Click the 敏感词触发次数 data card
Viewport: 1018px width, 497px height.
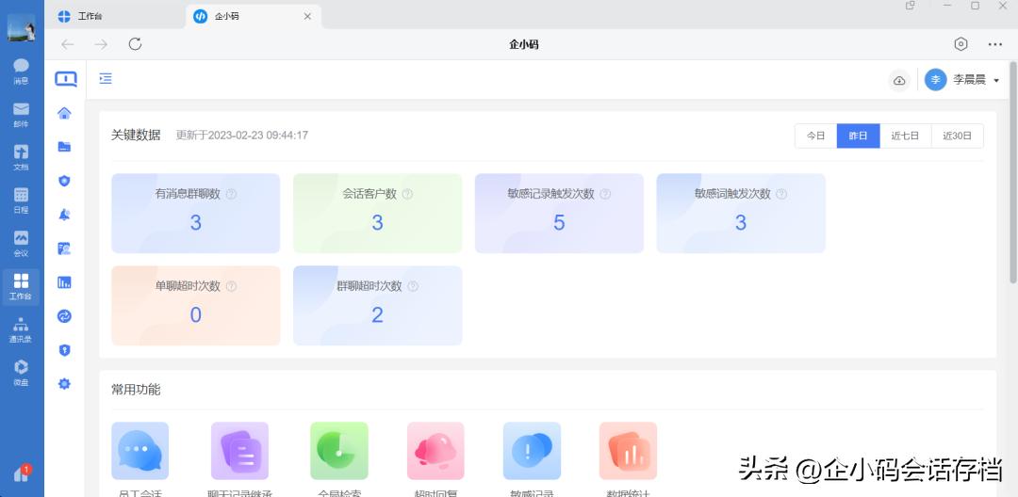pyautogui.click(x=741, y=213)
